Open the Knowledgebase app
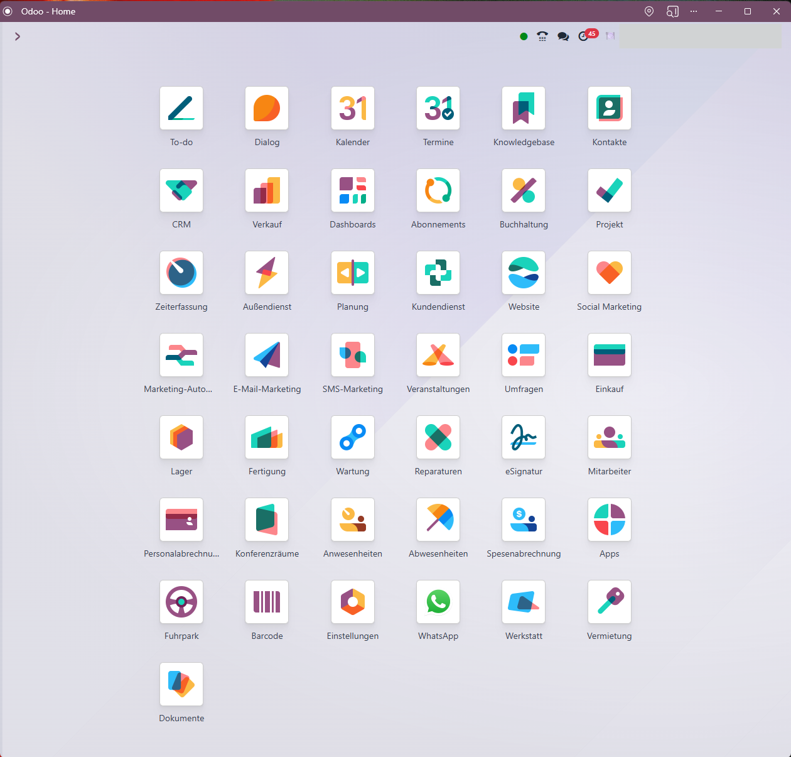Viewport: 791px width, 757px height. [524, 109]
